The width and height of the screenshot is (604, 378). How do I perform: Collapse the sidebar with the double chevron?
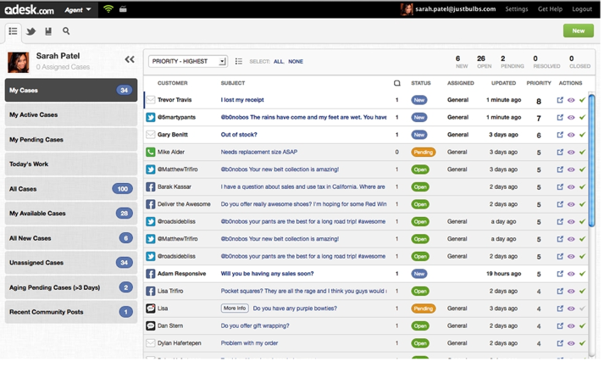coord(130,59)
